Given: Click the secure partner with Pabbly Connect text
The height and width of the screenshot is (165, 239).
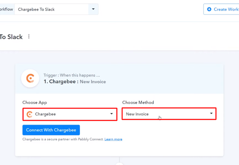Looking at the screenshot, I should click(x=63, y=139).
